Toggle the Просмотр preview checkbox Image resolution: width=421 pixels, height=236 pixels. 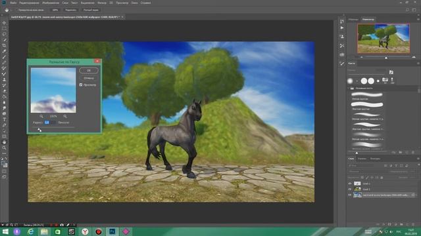coord(81,85)
